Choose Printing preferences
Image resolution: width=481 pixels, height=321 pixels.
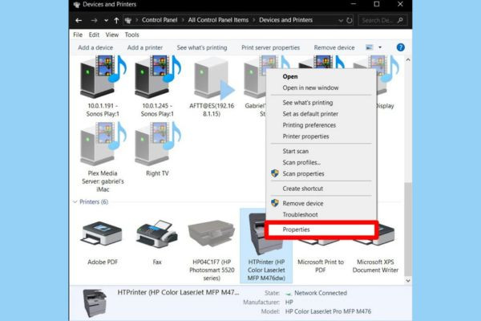tap(321, 125)
